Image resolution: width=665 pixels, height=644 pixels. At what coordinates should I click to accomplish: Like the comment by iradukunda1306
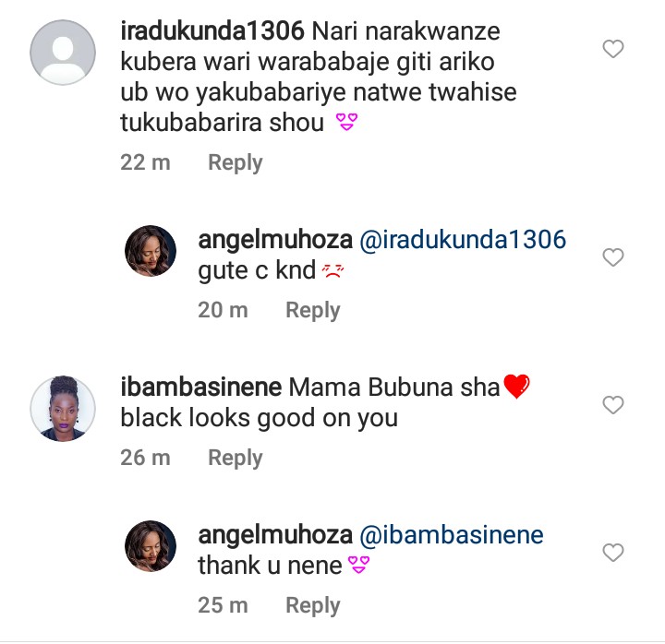pyautogui.click(x=613, y=50)
